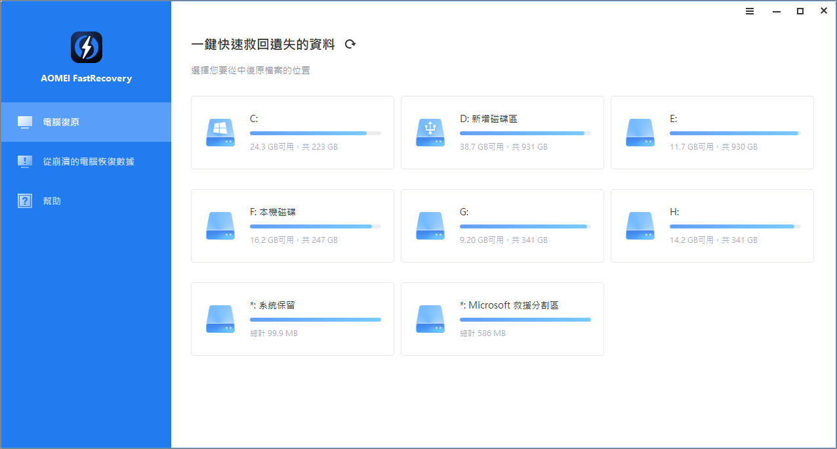
Task: Click the Windows drive icon for C:
Action: pyautogui.click(x=220, y=133)
